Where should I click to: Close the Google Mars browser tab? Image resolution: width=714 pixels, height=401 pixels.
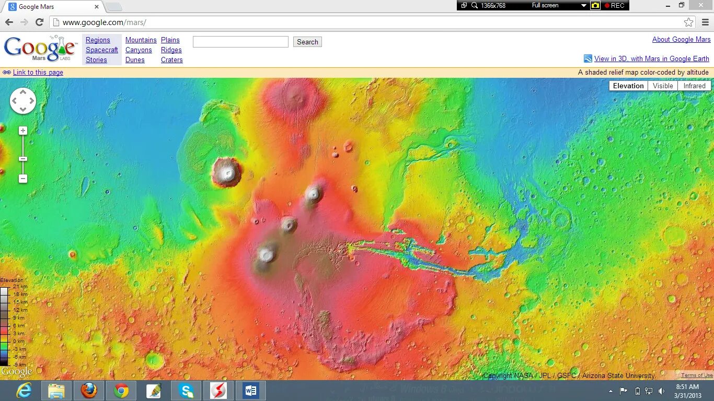(97, 7)
